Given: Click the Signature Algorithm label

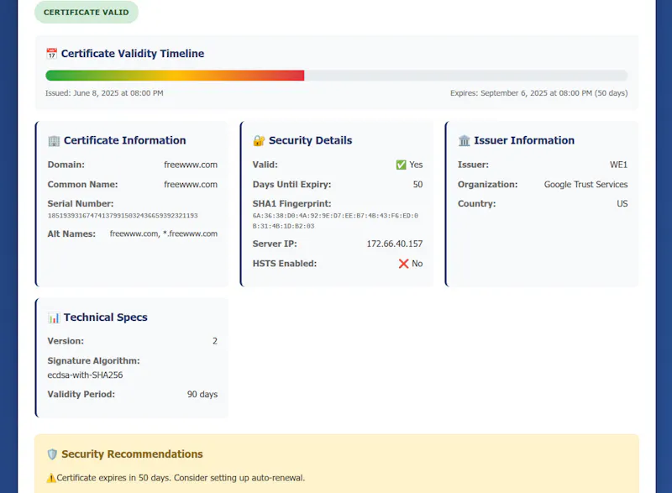Looking at the screenshot, I should coord(93,361).
